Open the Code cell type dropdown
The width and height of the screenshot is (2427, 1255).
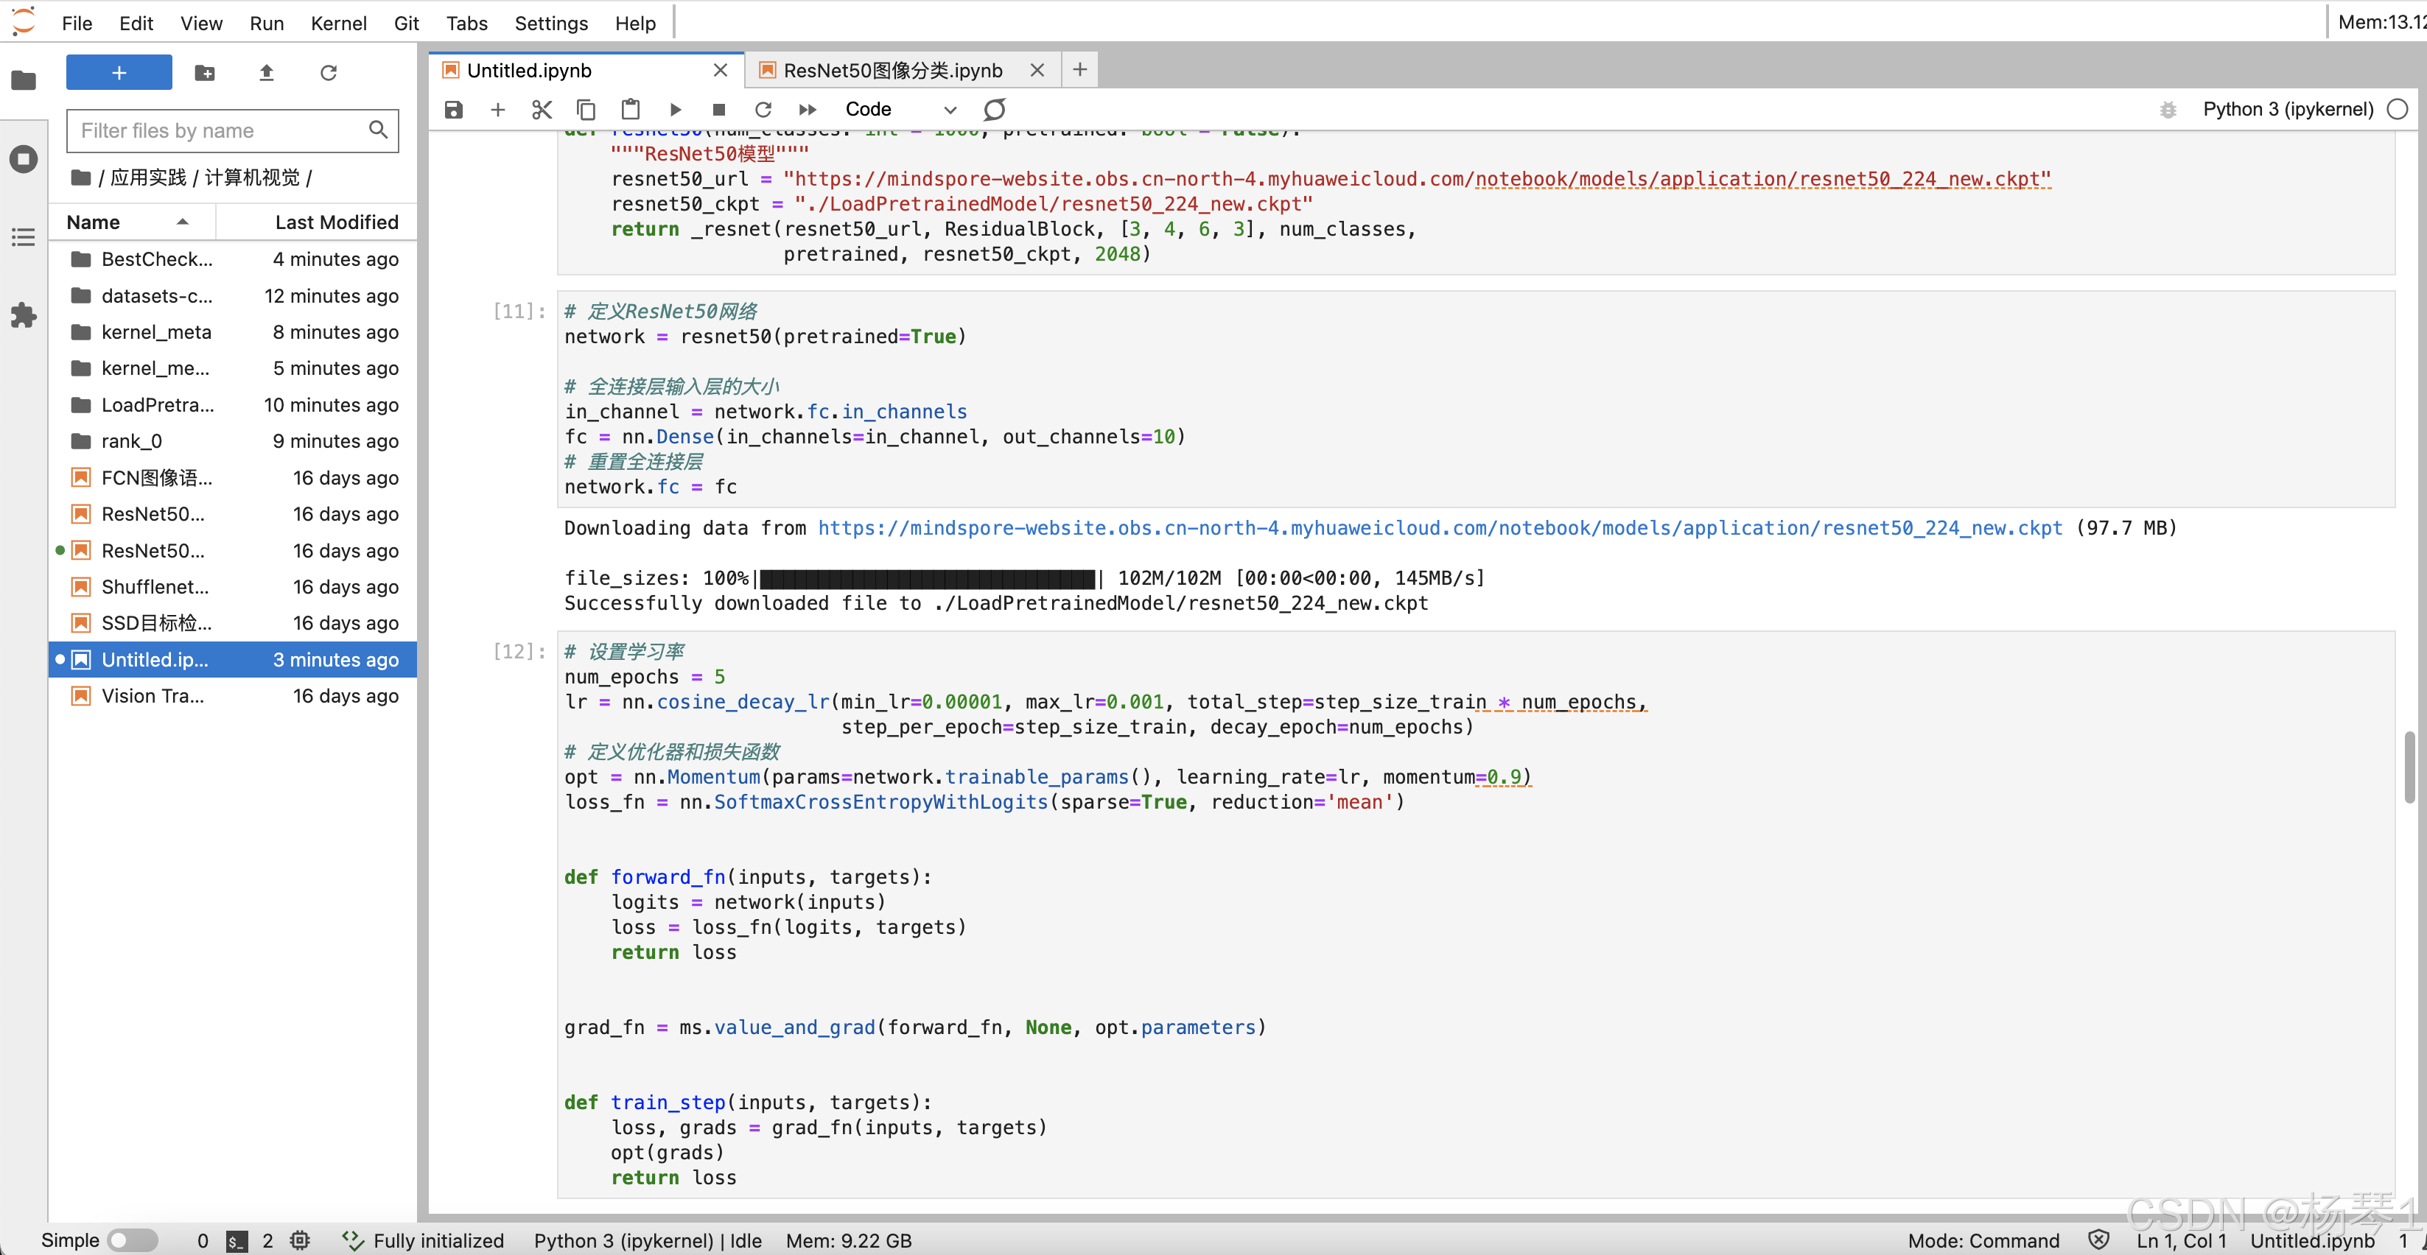click(900, 109)
